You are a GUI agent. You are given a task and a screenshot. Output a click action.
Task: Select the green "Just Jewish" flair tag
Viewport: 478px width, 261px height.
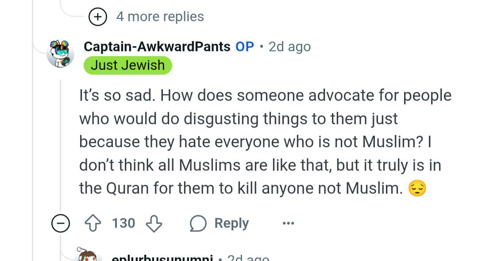pyautogui.click(x=127, y=65)
